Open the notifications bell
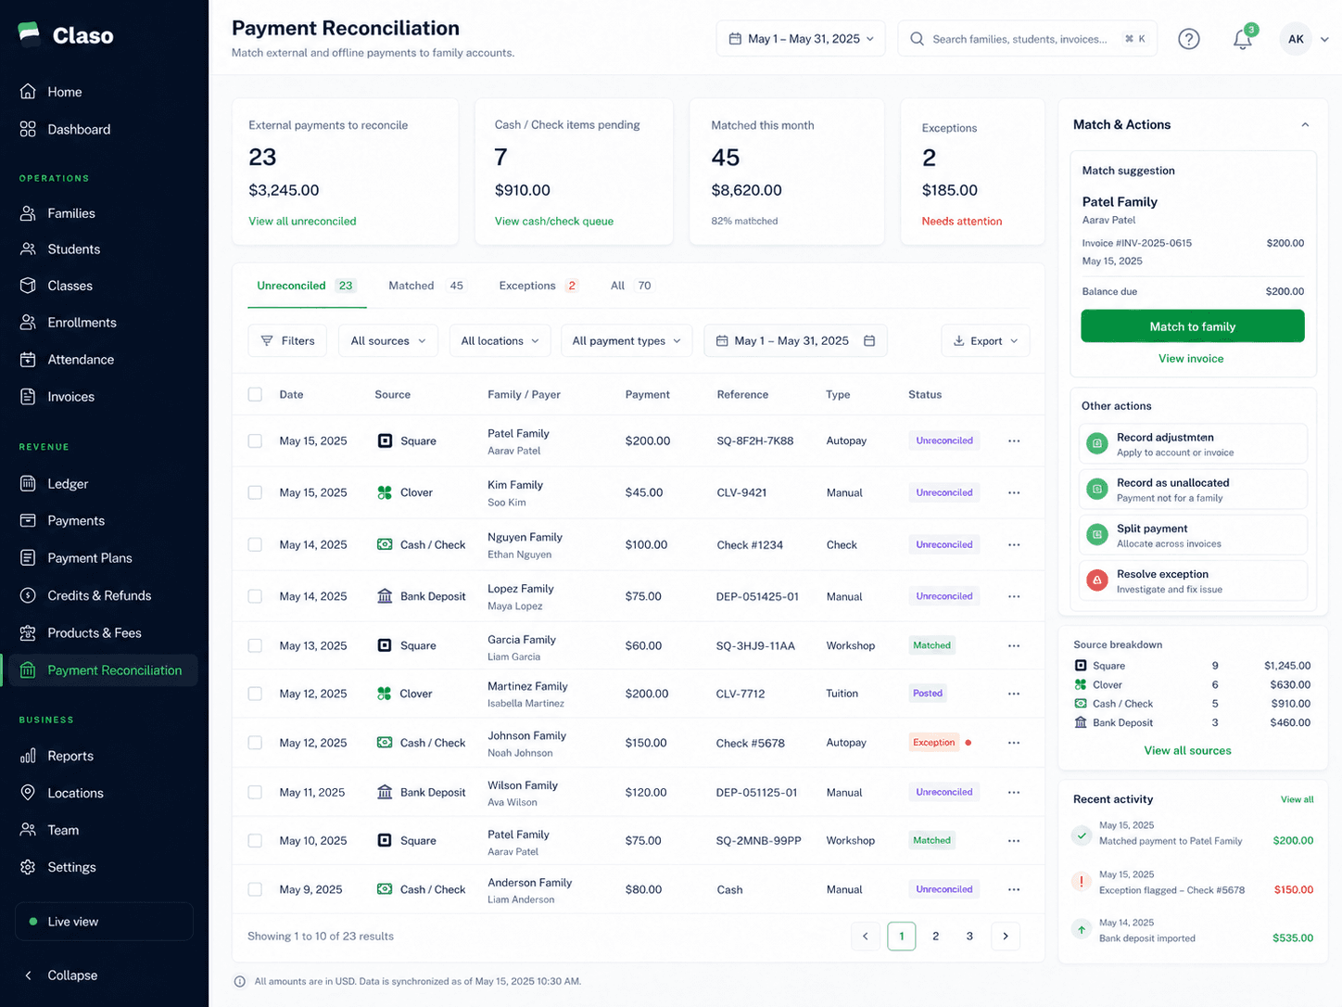The image size is (1342, 1007). tap(1242, 39)
